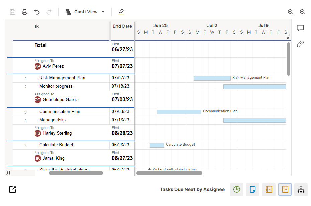The height and width of the screenshot is (206, 311).
Task: Click the End Date column header
Action: pos(122,26)
